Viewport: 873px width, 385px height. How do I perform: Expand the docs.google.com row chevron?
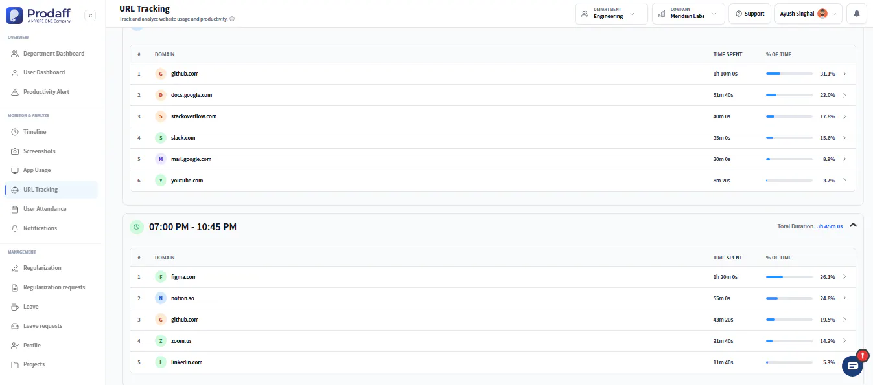[x=844, y=95]
